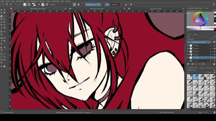Open the Справка menu
Screen dimensions: 216x121
tap(68, 1)
